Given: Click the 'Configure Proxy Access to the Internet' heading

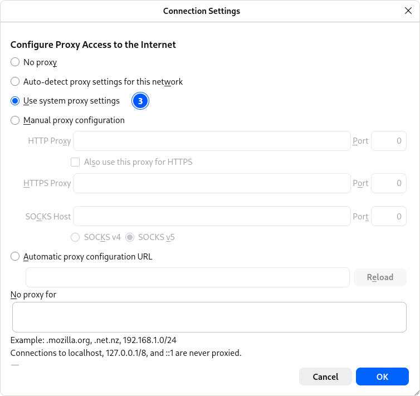Looking at the screenshot, I should pyautogui.click(x=93, y=45).
